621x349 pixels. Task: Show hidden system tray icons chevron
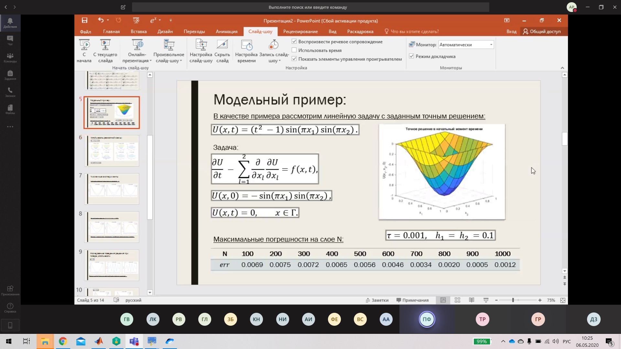tap(503, 341)
